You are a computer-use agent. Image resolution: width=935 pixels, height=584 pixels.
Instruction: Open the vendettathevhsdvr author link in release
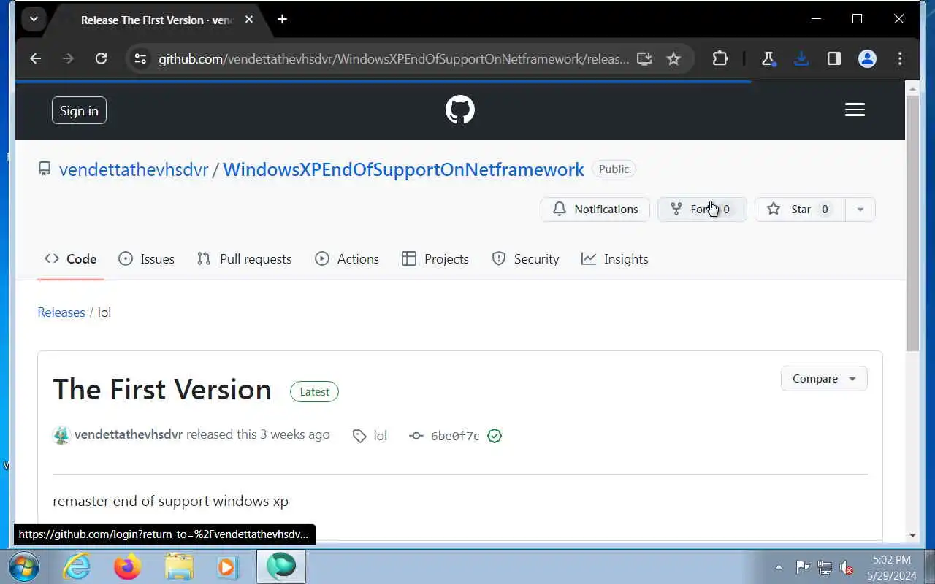(x=129, y=434)
